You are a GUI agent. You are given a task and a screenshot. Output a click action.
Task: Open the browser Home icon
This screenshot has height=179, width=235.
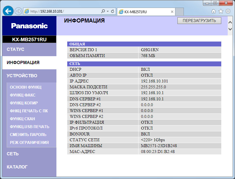[214, 11]
